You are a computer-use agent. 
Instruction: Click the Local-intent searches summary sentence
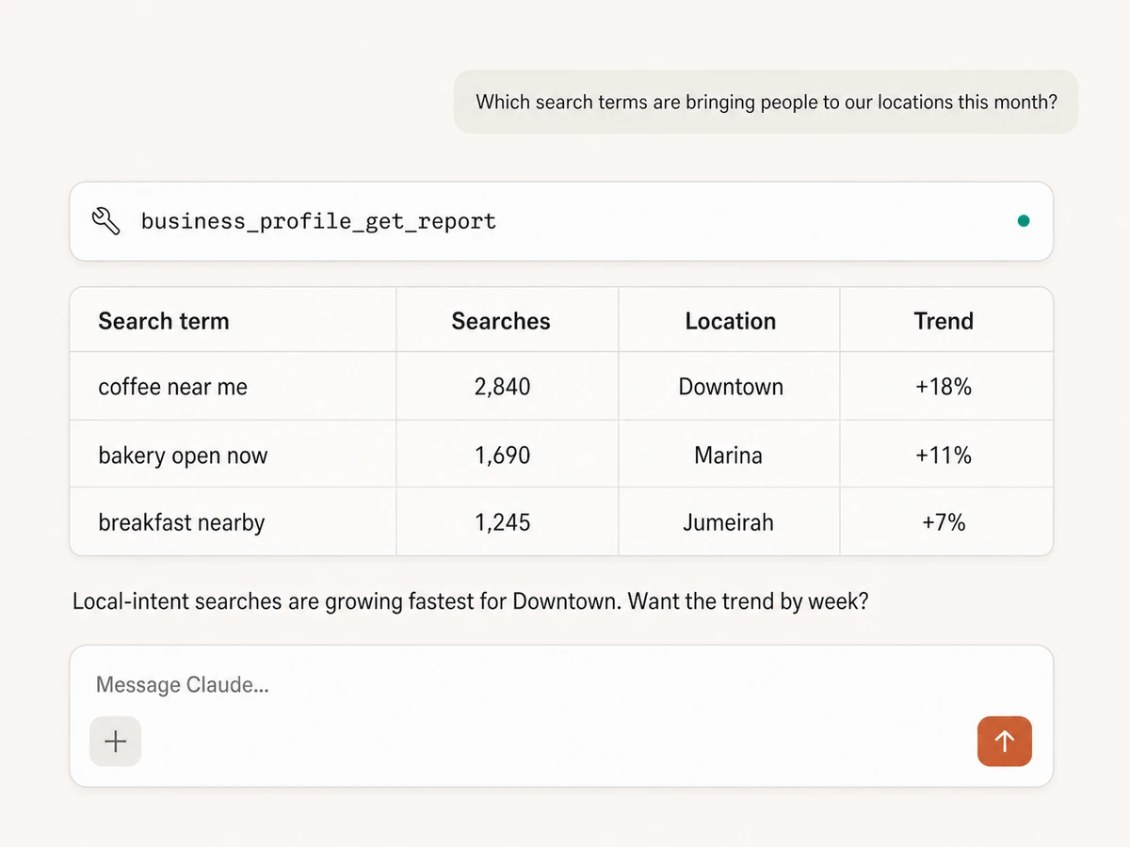pos(470,600)
